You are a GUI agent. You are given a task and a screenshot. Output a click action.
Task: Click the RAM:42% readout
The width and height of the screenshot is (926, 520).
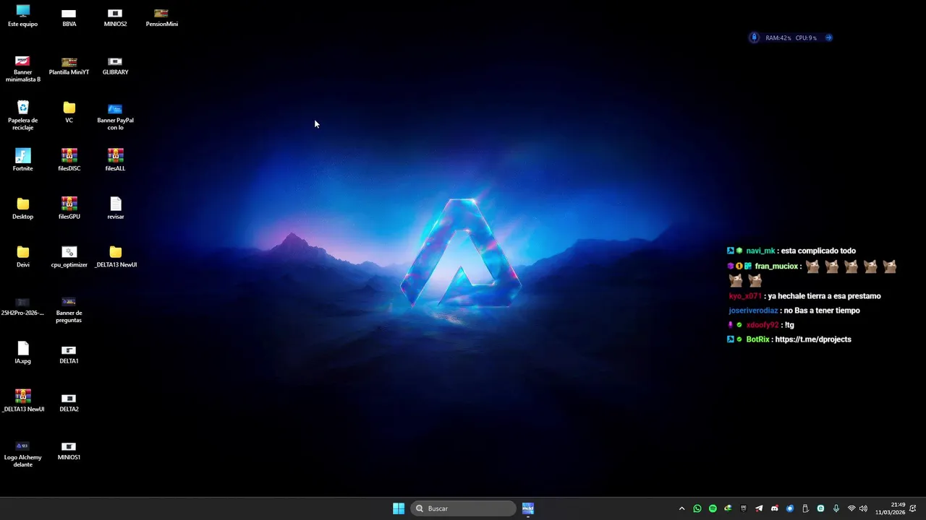point(778,38)
